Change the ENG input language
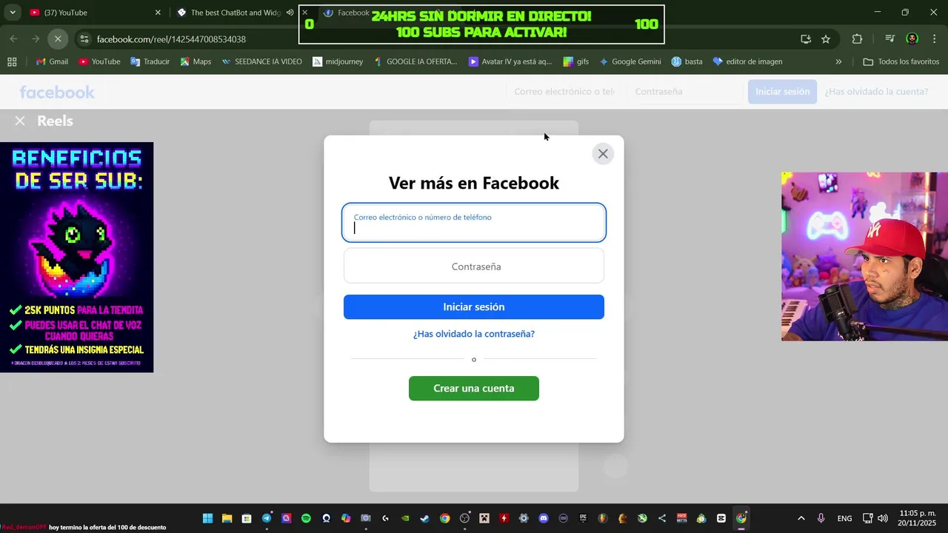This screenshot has height=533, width=948. (x=844, y=518)
